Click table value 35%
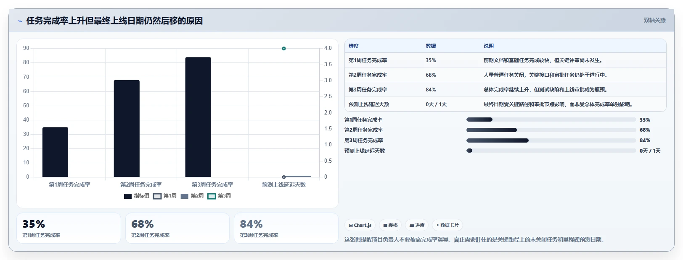Viewport: 683px width, 260px height. pos(431,60)
